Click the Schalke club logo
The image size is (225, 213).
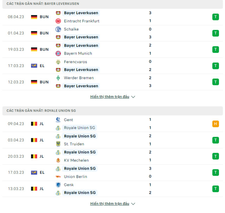click(x=58, y=29)
